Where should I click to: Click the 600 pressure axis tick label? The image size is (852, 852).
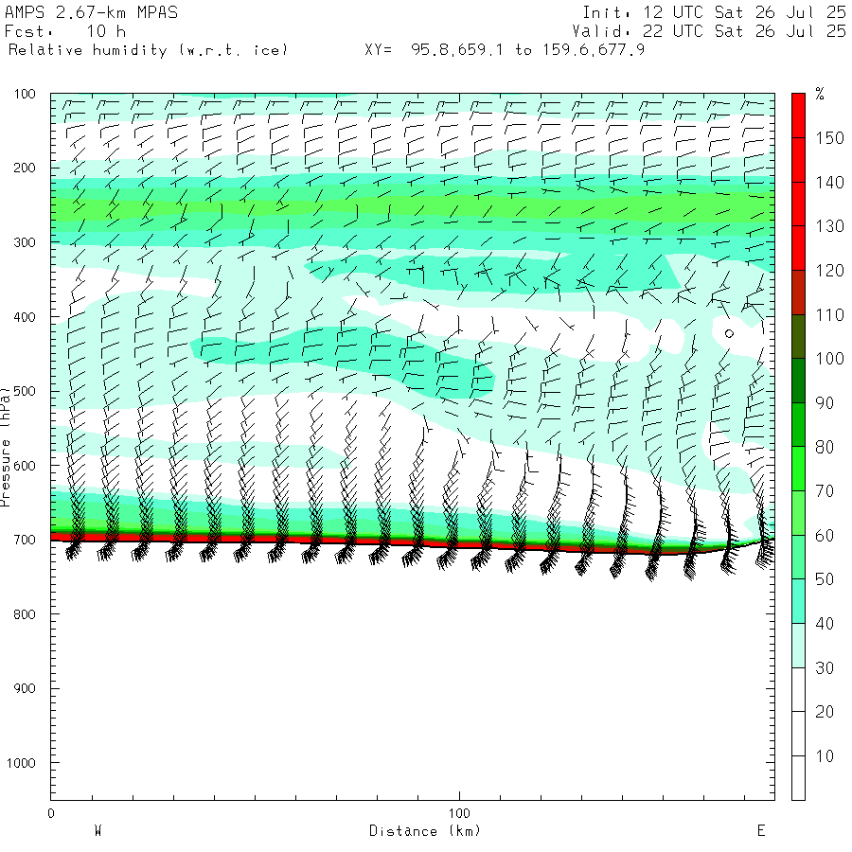tap(25, 466)
